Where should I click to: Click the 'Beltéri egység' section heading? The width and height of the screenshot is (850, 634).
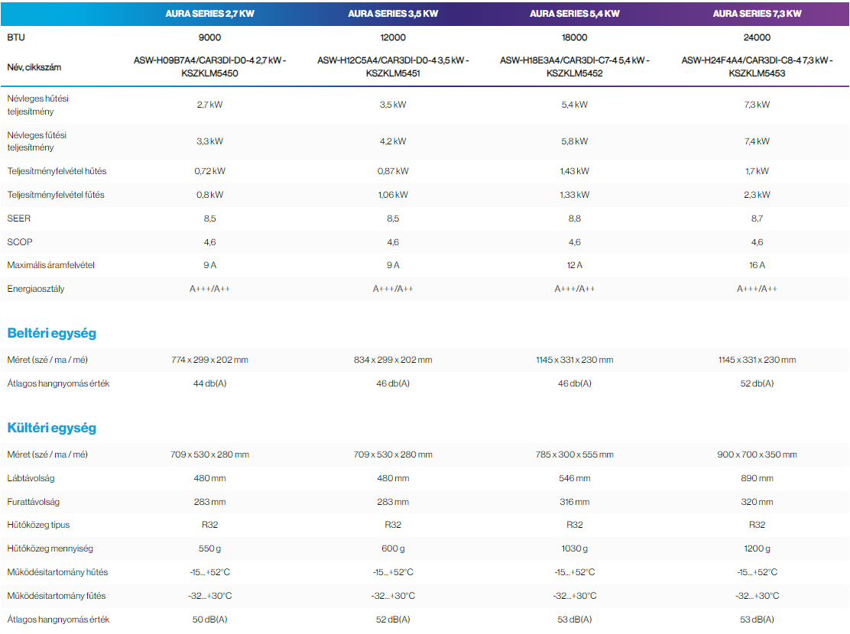[51, 333]
